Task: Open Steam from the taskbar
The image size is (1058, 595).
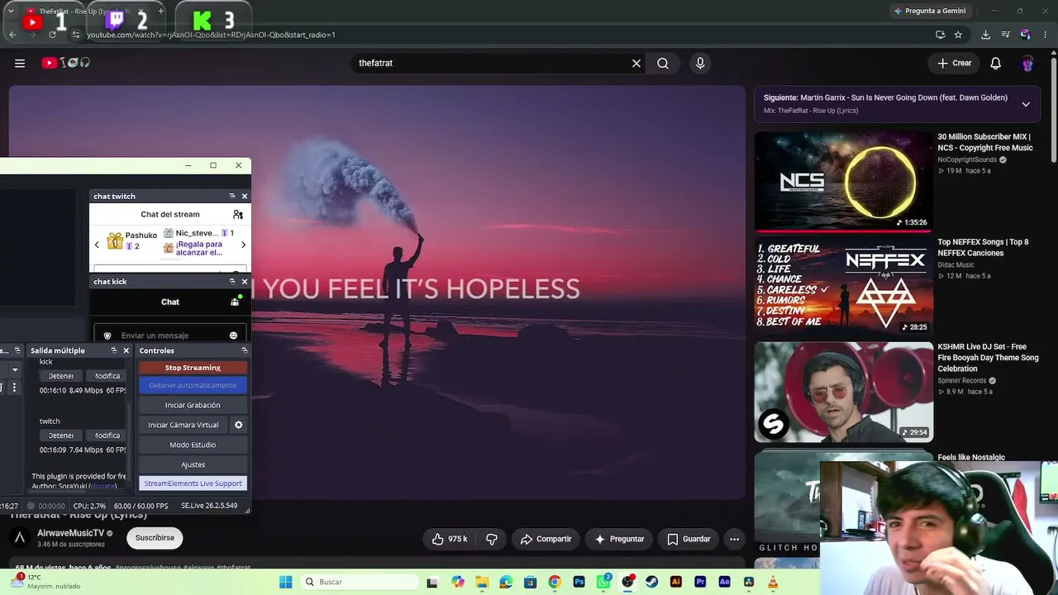Action: click(652, 582)
